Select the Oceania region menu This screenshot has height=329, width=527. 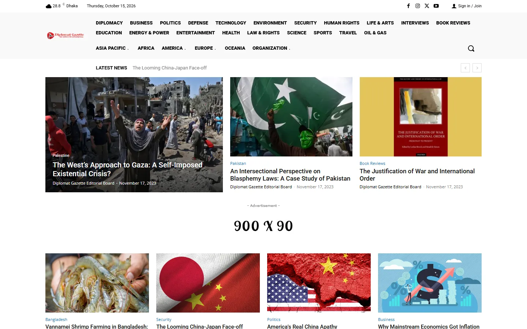(x=235, y=48)
